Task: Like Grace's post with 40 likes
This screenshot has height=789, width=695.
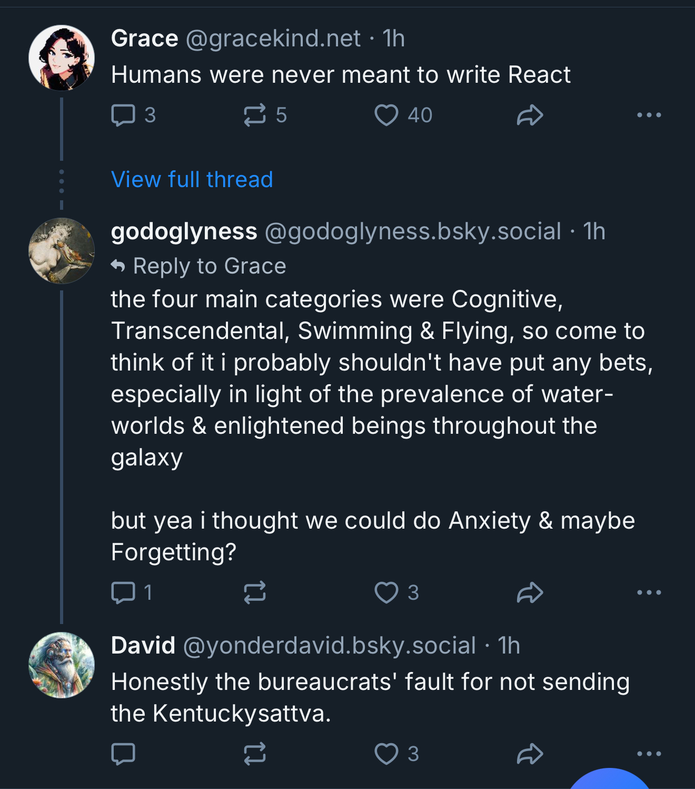Action: pyautogui.click(x=386, y=115)
